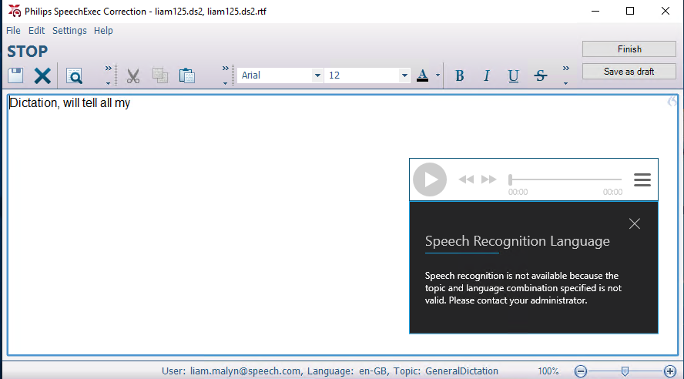The height and width of the screenshot is (379, 684).
Task: Click the Speech Recognition Language heading
Action: [x=518, y=241]
